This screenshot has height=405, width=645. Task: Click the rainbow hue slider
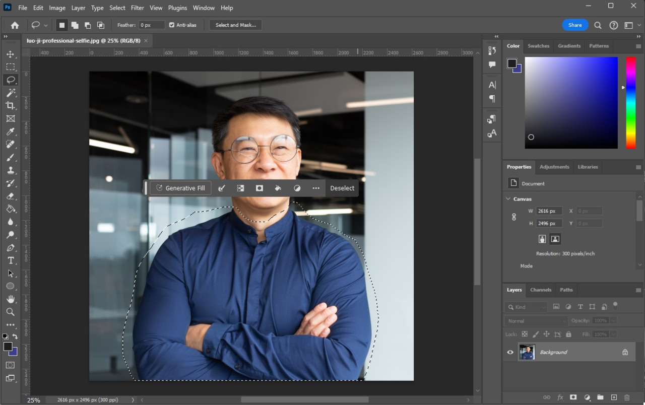click(x=630, y=103)
